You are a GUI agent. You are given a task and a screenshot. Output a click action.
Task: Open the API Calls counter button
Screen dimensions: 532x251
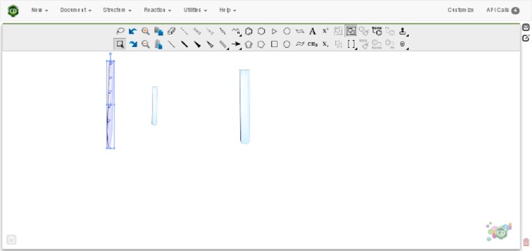pos(503,10)
